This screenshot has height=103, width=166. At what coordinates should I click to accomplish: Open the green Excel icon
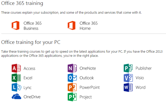click(16, 78)
